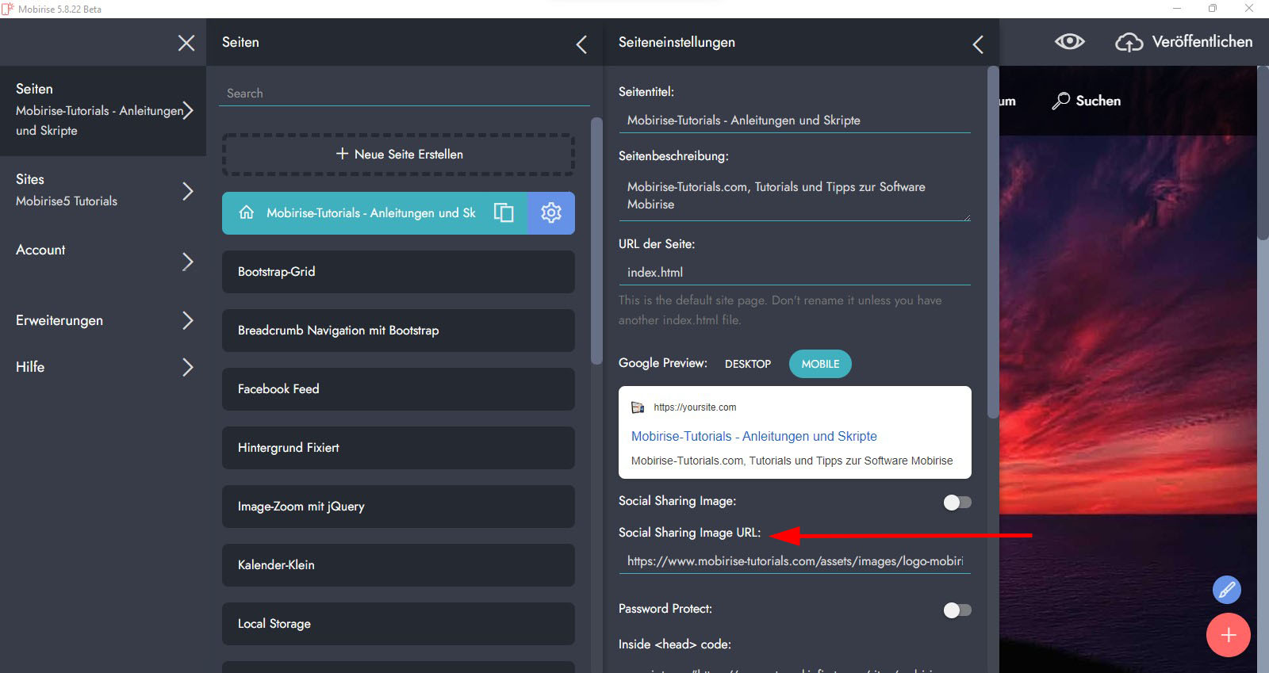Open the Bootstrap-Grid page

(x=398, y=272)
